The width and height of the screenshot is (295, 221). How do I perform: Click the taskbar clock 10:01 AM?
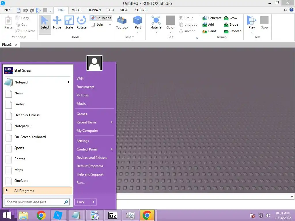click(x=282, y=213)
